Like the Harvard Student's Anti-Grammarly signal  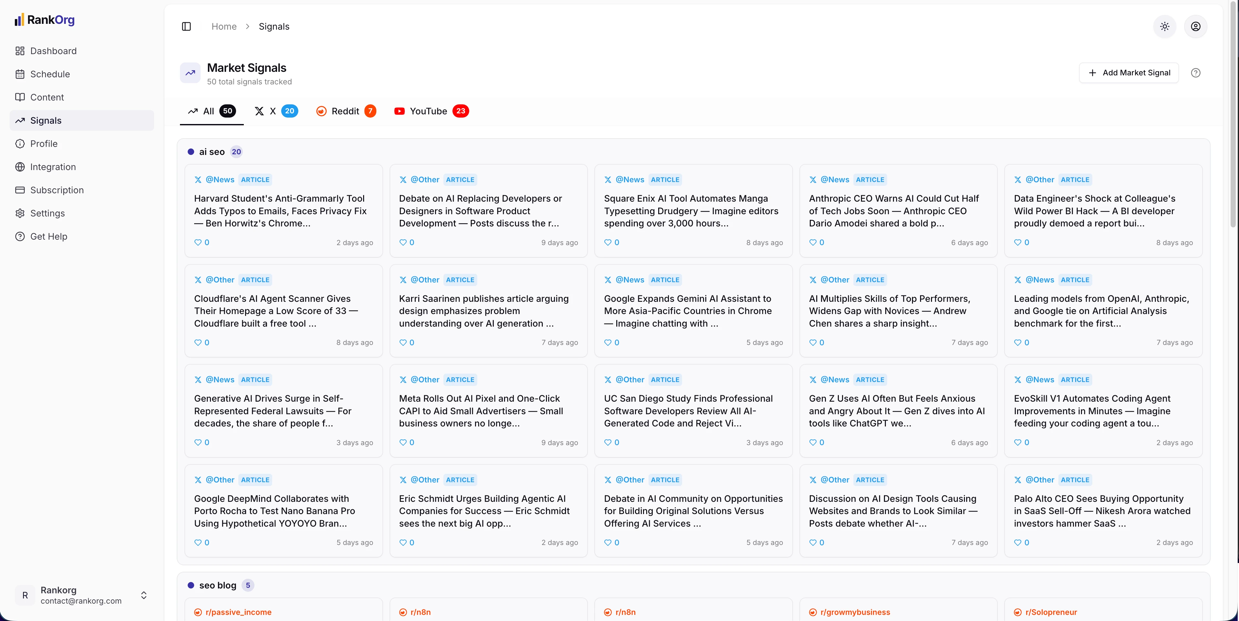click(198, 243)
